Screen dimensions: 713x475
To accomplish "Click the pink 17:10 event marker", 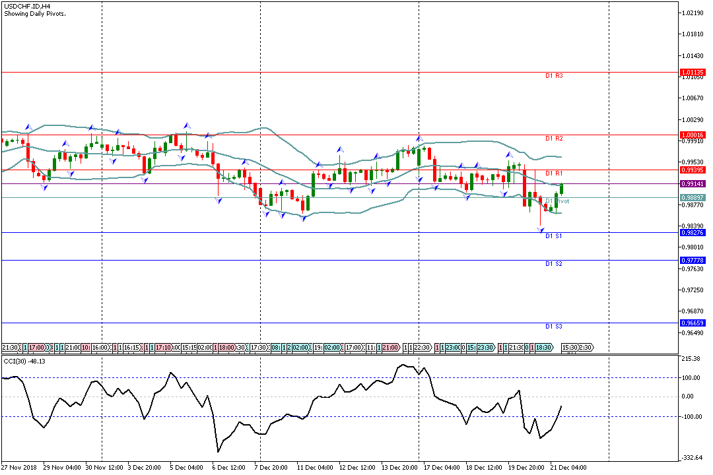I will point(163,347).
